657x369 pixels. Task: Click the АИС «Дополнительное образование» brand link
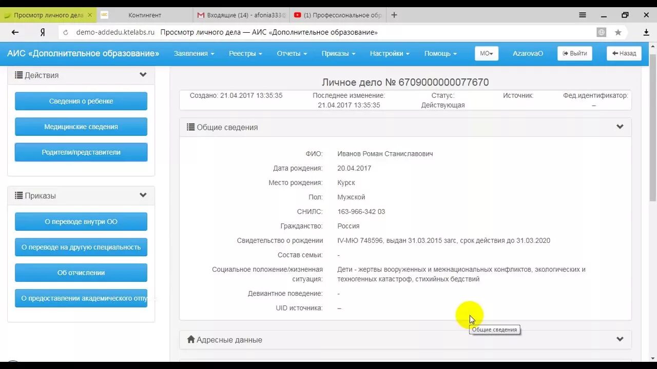83,53
